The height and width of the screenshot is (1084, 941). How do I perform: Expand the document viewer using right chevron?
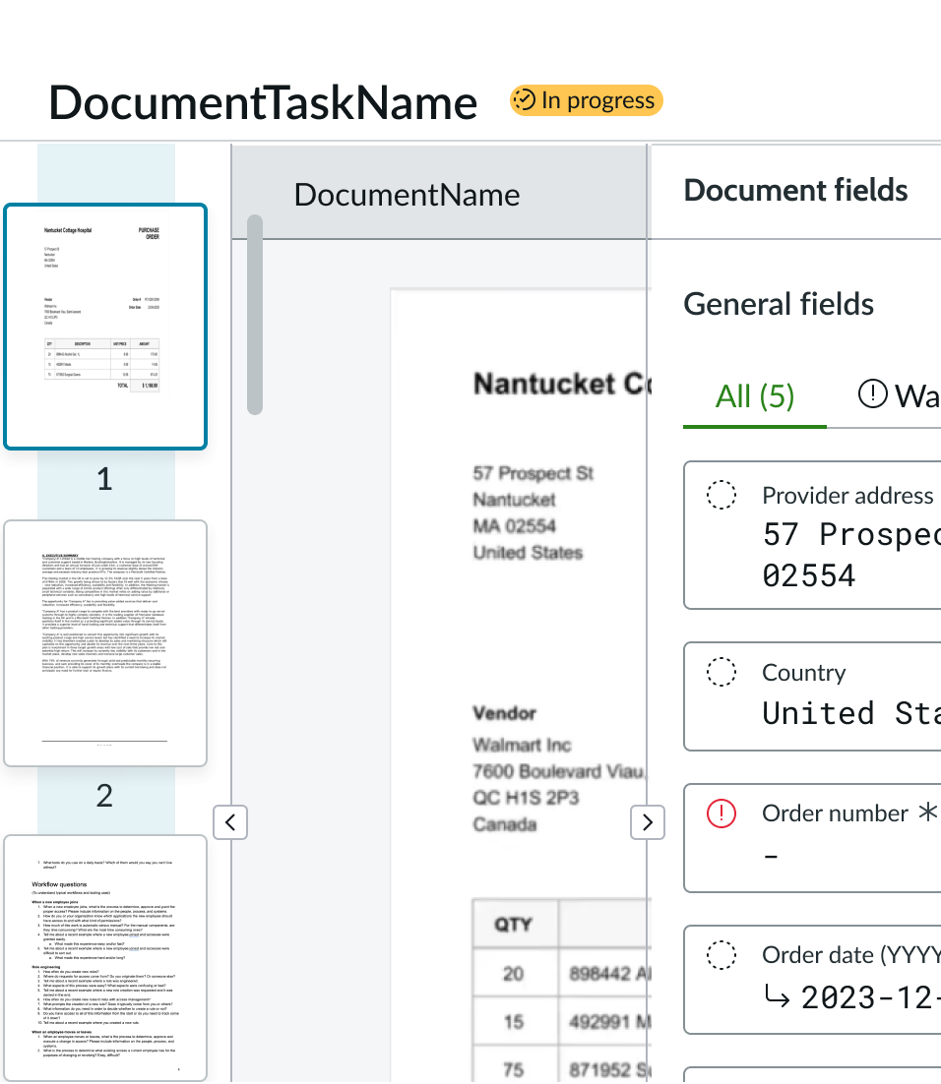(647, 822)
